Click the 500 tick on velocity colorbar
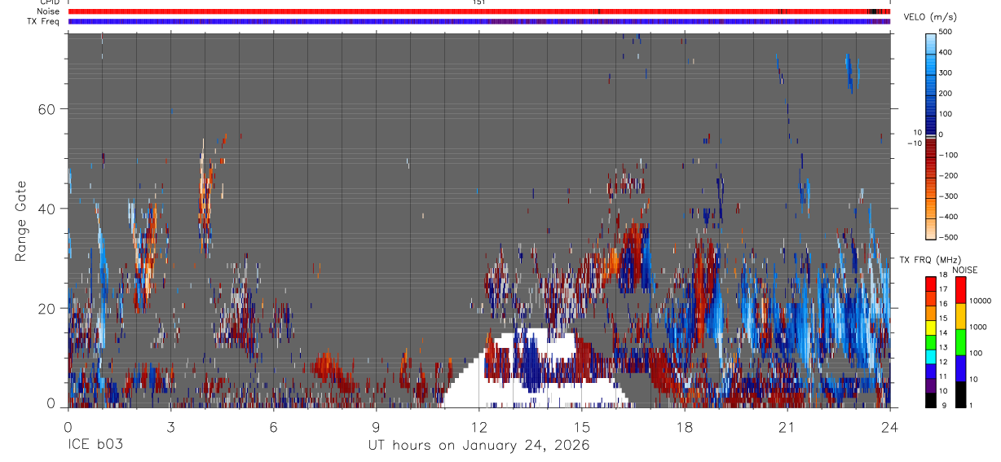1001x462 pixels. pyautogui.click(x=946, y=32)
